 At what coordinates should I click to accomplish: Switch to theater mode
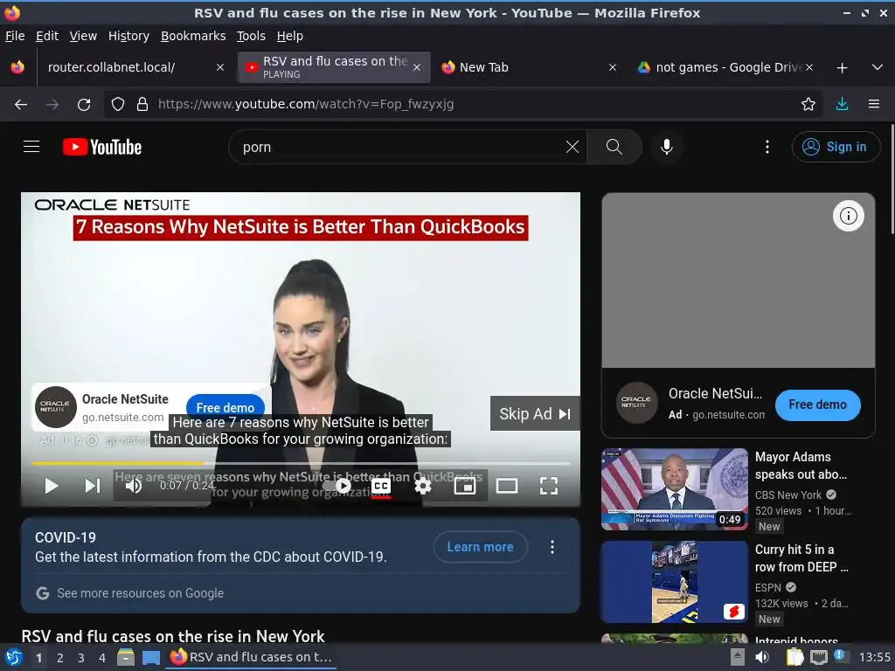pyautogui.click(x=507, y=486)
